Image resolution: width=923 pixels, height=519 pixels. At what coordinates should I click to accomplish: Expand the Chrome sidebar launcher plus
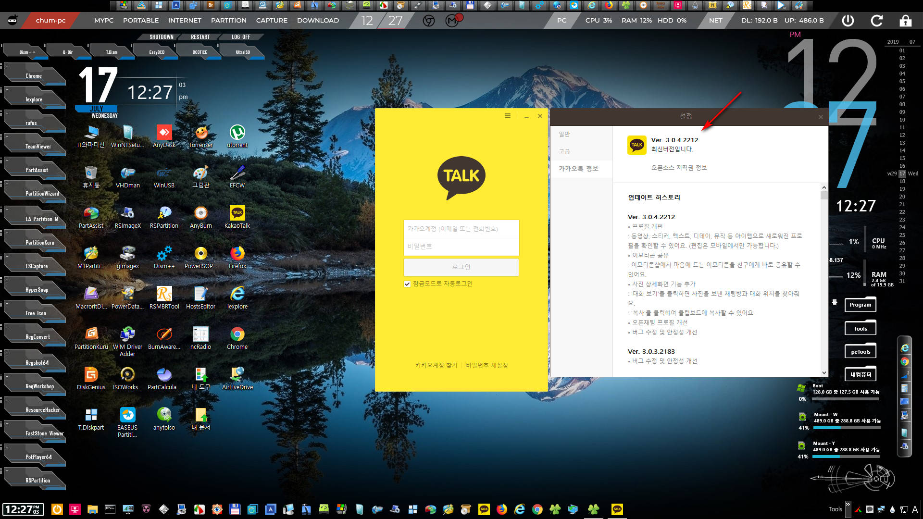[7, 66]
